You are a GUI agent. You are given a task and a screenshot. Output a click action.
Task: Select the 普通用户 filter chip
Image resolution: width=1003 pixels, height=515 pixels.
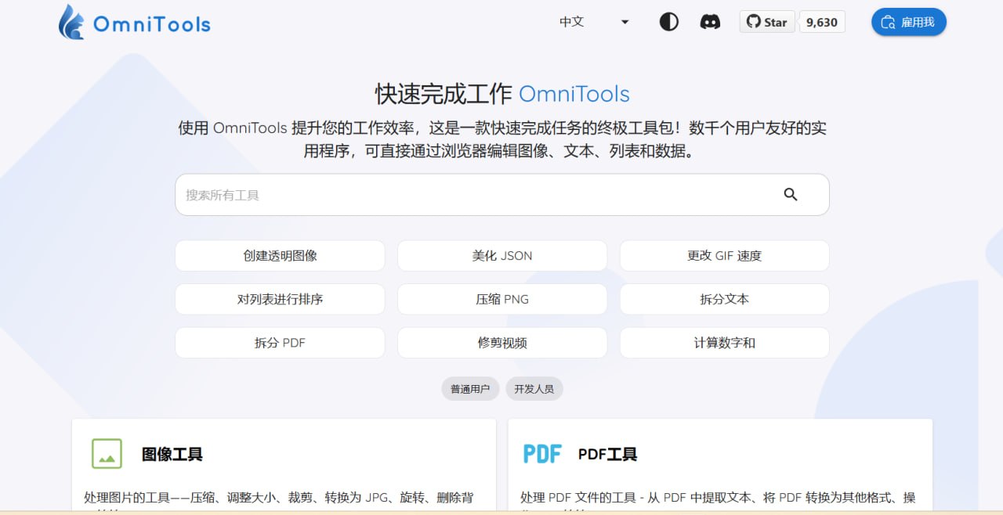coord(470,389)
